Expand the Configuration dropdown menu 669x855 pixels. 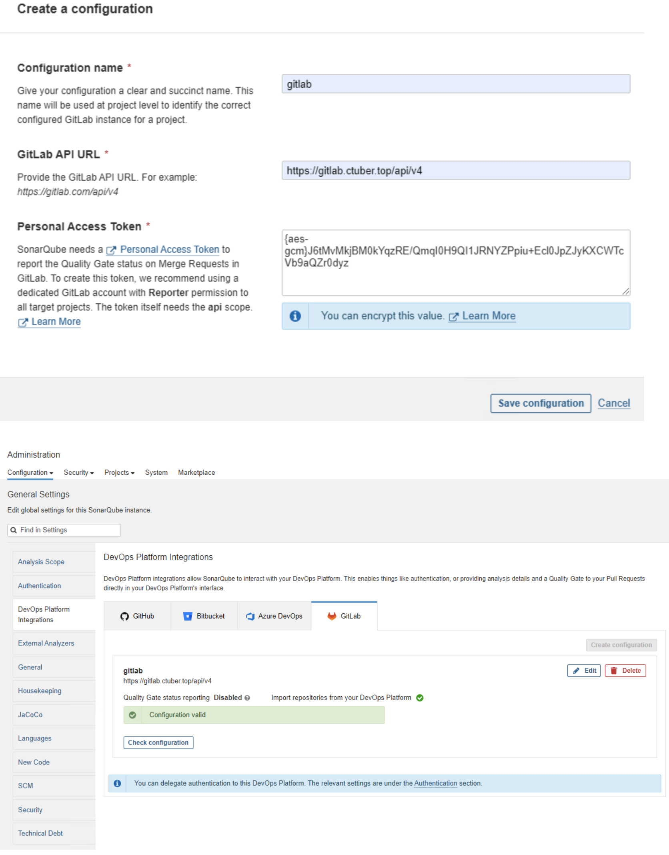pos(30,473)
